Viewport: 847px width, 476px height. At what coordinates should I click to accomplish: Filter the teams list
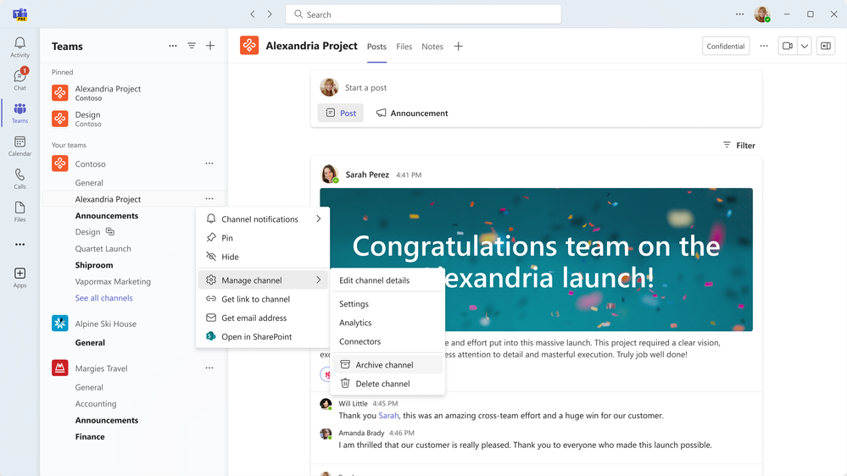[192, 46]
